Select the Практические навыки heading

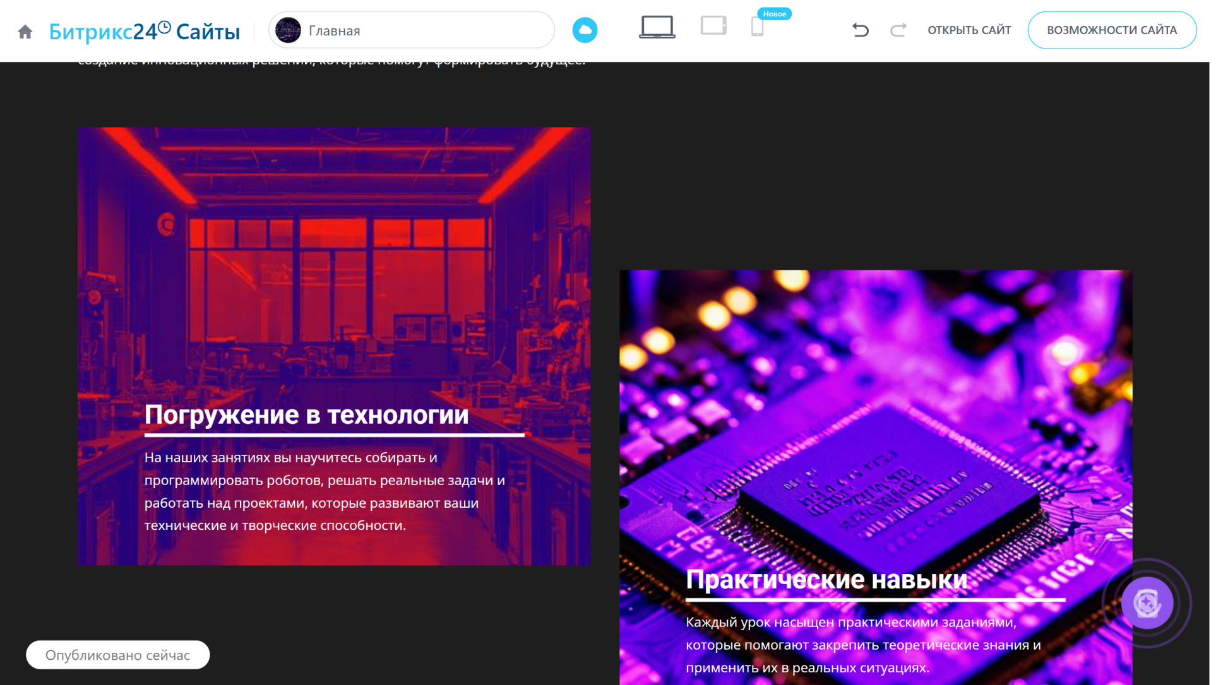coord(826,580)
